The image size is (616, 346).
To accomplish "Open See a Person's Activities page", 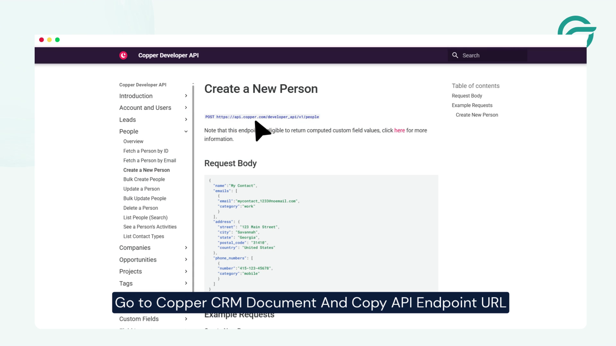I will (150, 227).
